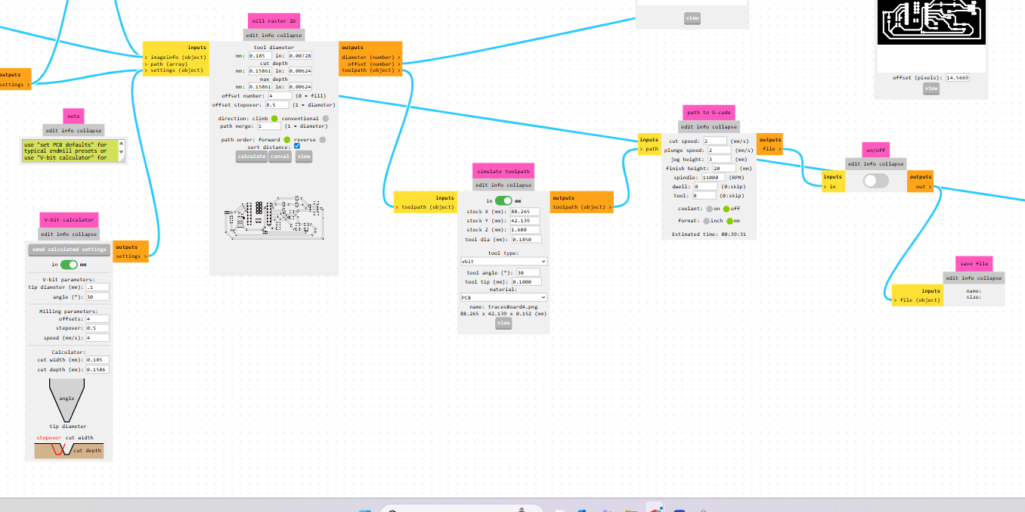Click cut speed field in path to G-code
This screenshot has width=1025, height=512.
[x=715, y=141]
